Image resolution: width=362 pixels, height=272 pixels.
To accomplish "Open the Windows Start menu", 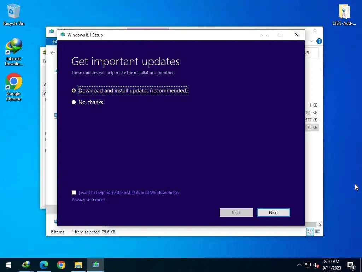I will coord(8,265).
